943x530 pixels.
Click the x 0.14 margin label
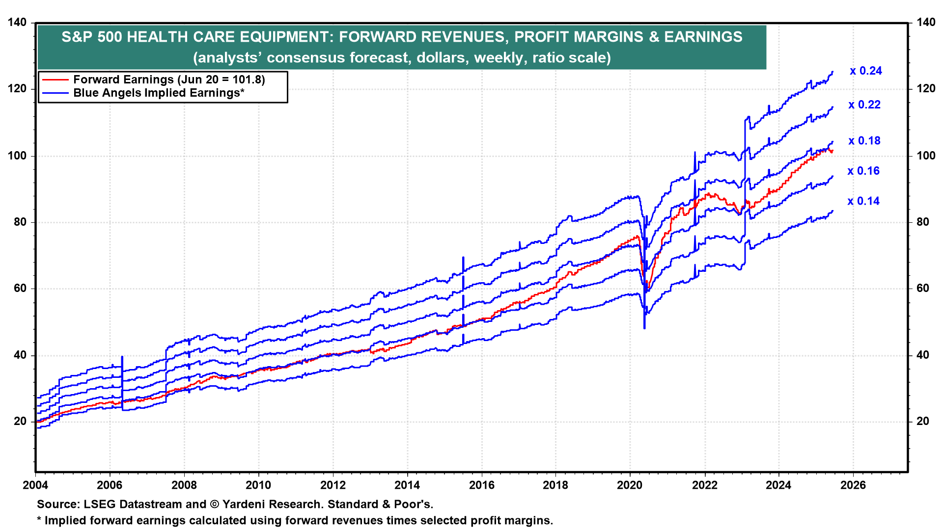(863, 201)
